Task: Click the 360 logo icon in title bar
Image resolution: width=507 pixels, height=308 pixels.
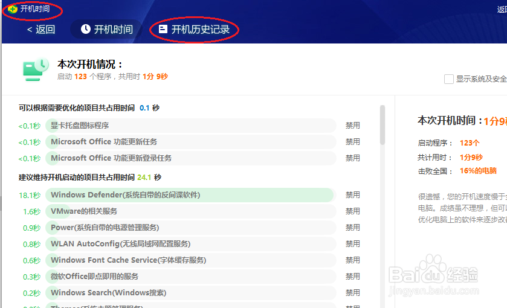Action: [12, 8]
